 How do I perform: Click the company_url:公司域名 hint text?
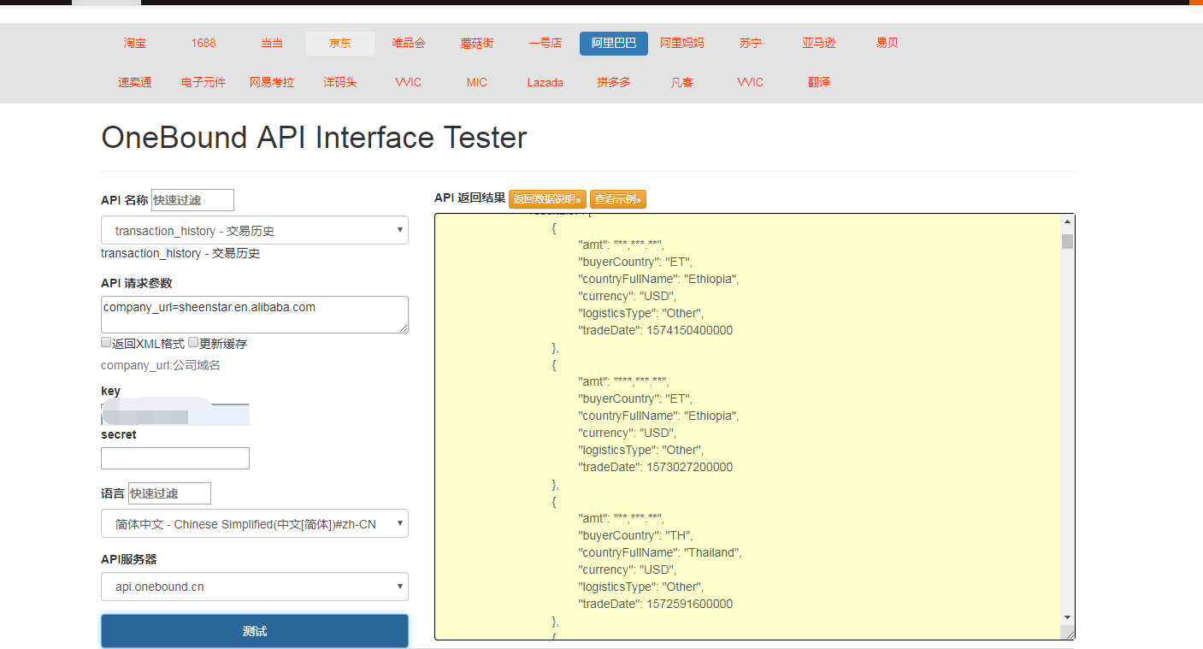click(161, 365)
